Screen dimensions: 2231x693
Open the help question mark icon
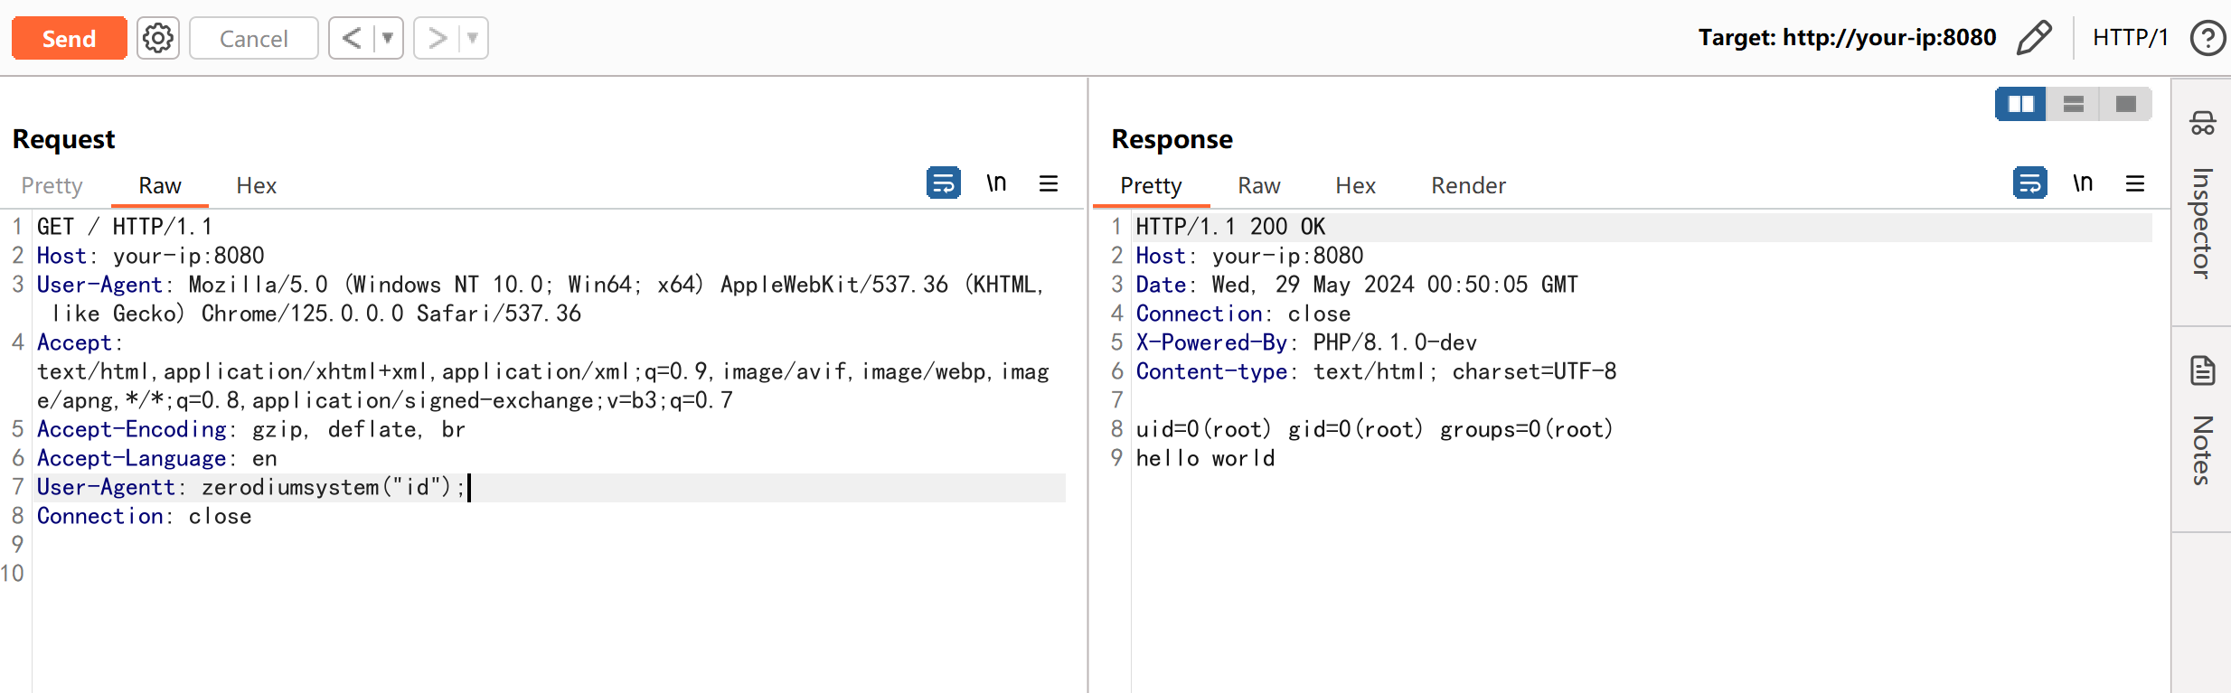click(2207, 38)
